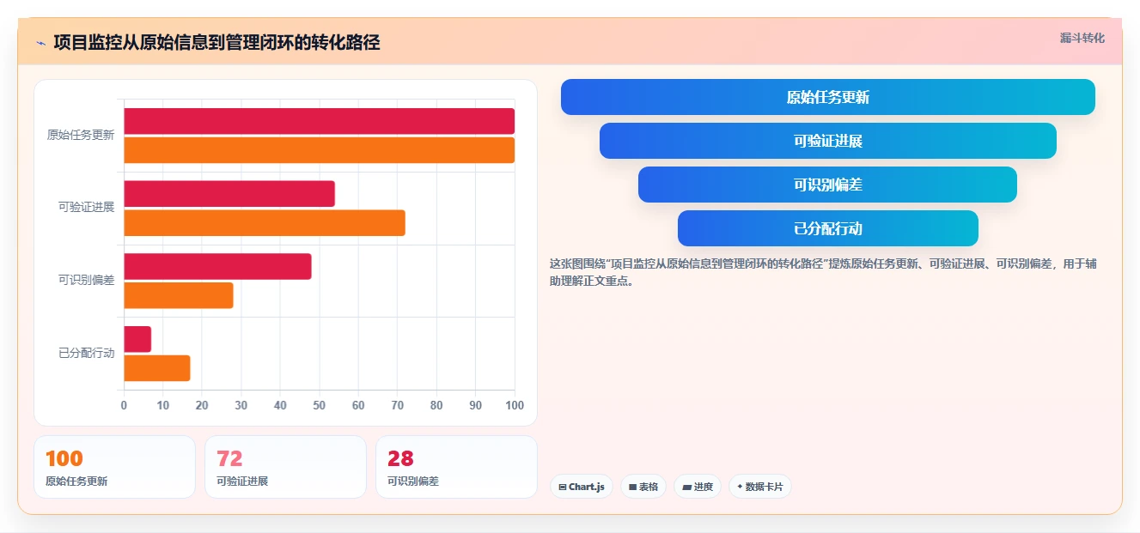This screenshot has height=533, width=1140.
Task: Click the Chart.js tag chip
Action: pos(582,487)
